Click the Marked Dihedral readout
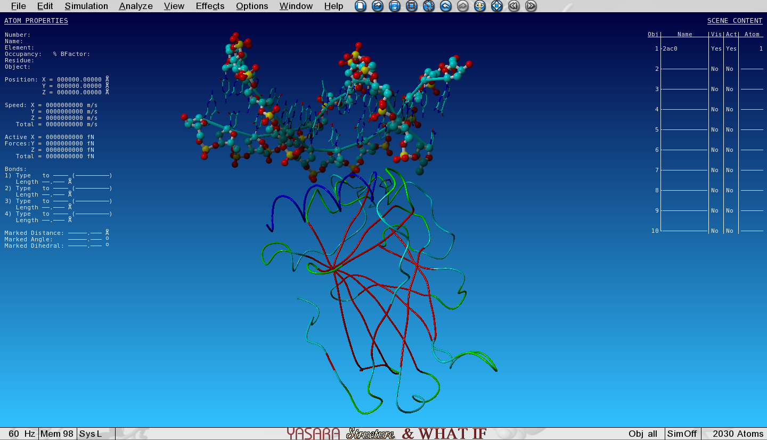Viewport: 767px width, 440px height. coord(57,246)
